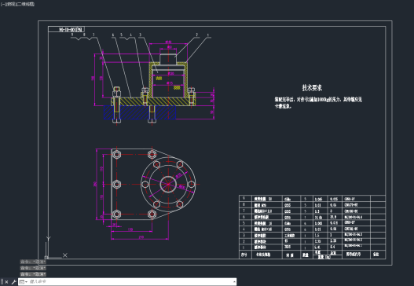Select the 技术要求 heading text
This screenshot has height=286, width=414.
[312, 88]
